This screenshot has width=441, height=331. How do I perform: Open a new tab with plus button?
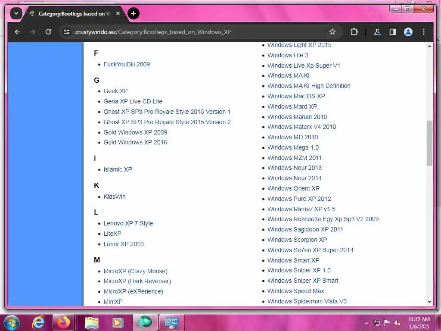(134, 13)
